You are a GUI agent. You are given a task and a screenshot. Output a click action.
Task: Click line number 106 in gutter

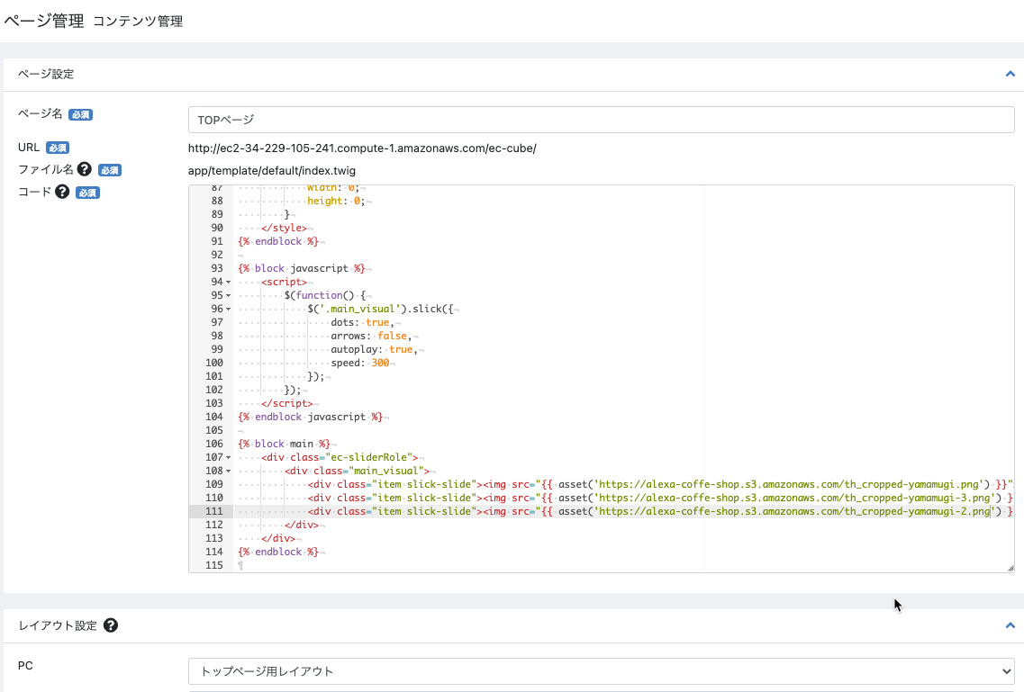click(x=214, y=444)
